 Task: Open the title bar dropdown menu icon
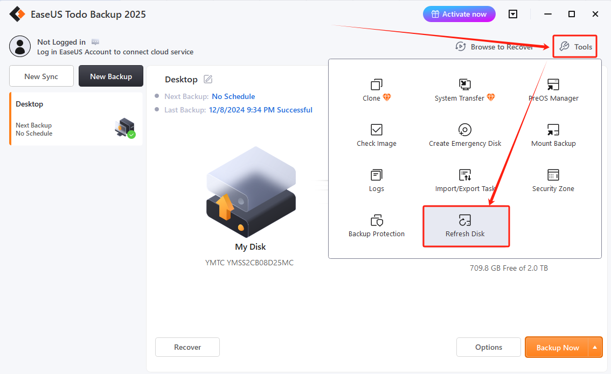click(513, 15)
